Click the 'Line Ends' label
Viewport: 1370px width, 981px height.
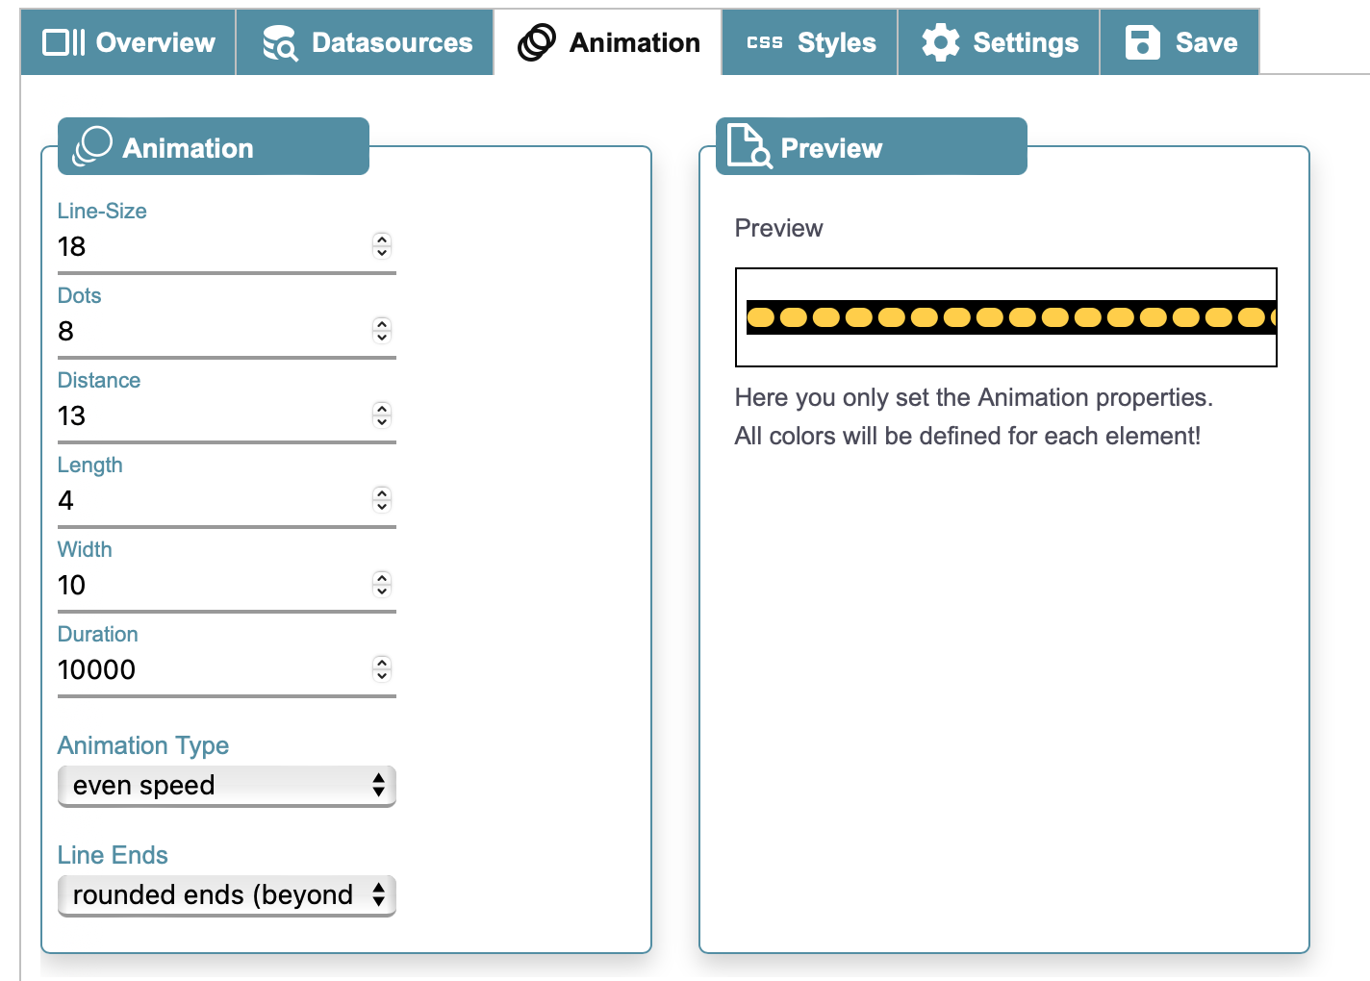tap(113, 855)
